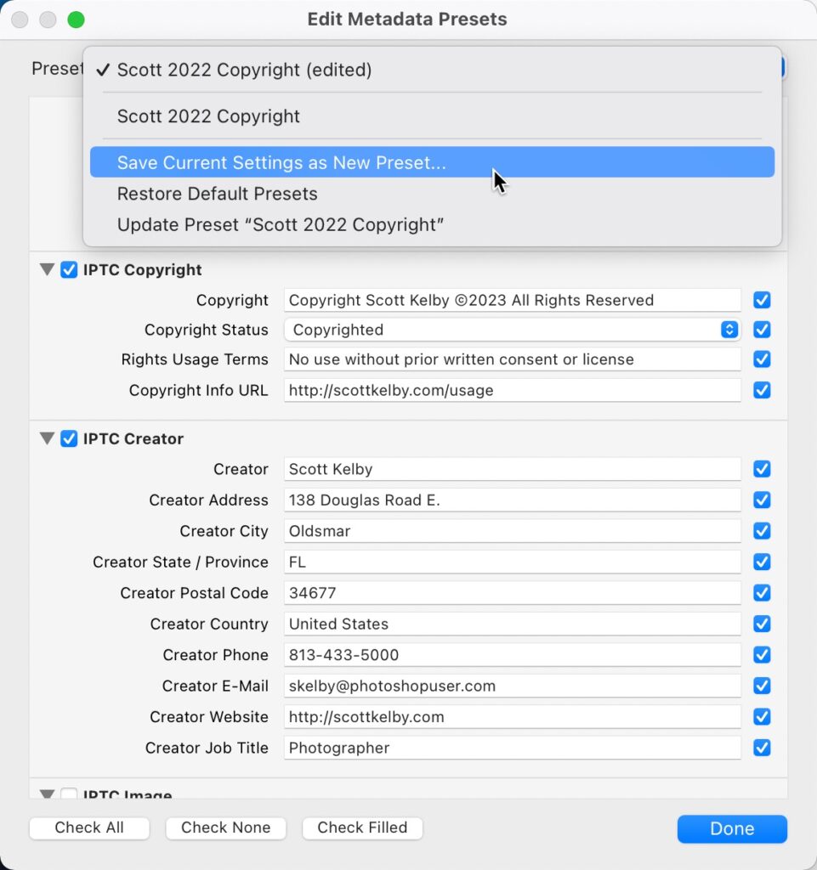Choose Restore Default Presets menu entry
This screenshot has height=870, width=817.
pyautogui.click(x=432, y=194)
